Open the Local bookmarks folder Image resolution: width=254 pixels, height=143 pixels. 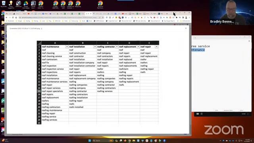point(42,21)
